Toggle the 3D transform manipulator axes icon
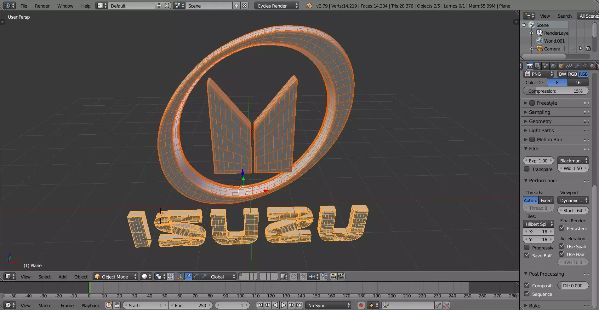The width and height of the screenshot is (599, 310). pos(180,277)
